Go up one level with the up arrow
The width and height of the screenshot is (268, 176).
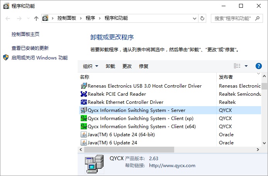36,18
